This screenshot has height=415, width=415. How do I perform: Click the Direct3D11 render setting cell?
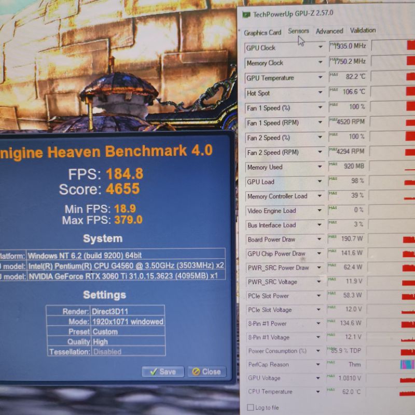(x=128, y=311)
